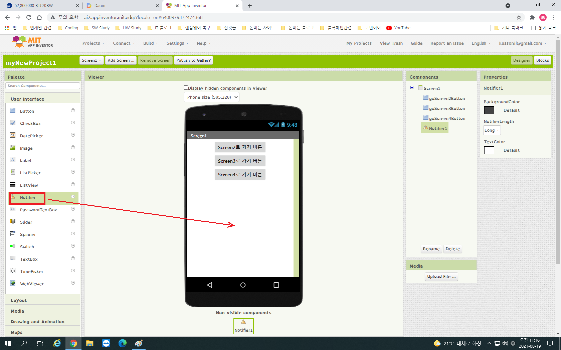Open help for the Button component
This screenshot has height=350, width=561.
73,110
